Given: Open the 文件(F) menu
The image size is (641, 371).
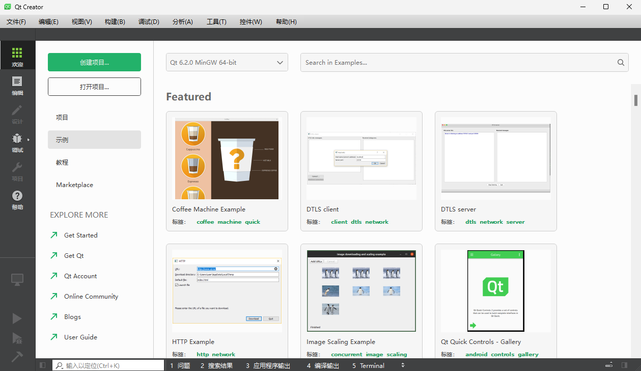Looking at the screenshot, I should tap(16, 22).
